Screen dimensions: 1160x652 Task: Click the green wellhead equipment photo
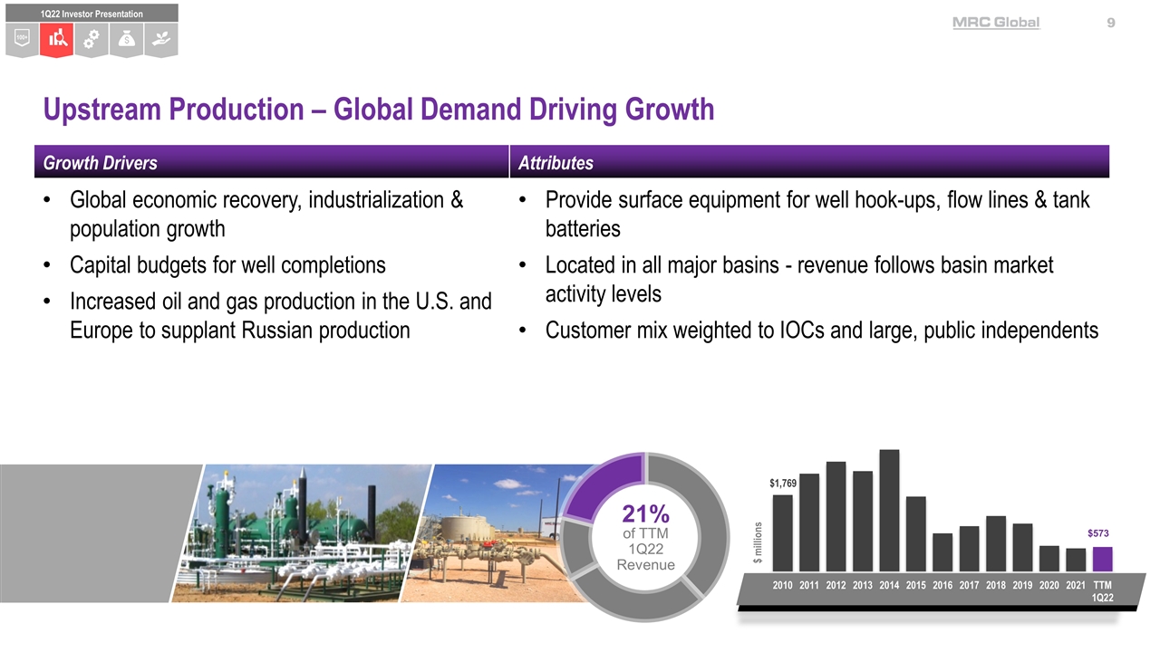coord(304,532)
